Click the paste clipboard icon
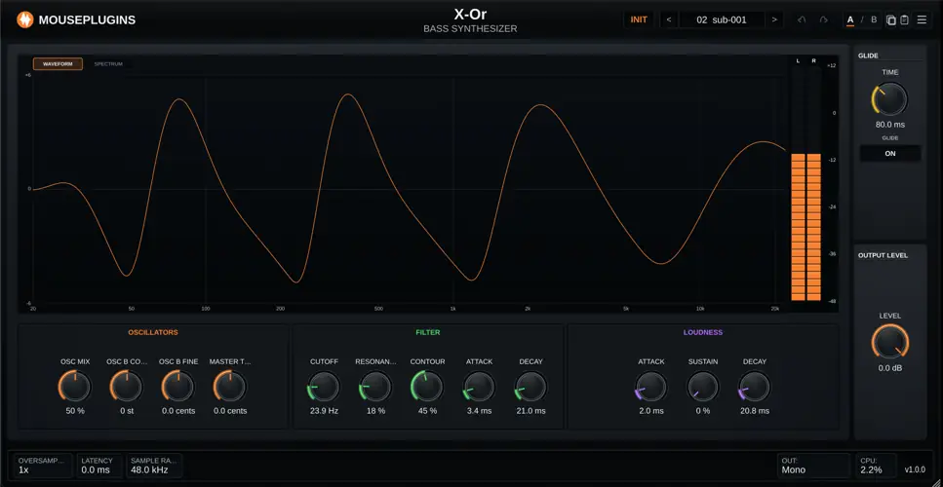 (904, 19)
